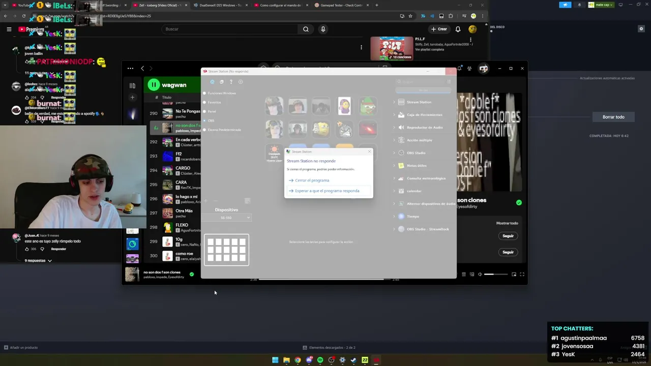651x366 pixels.
Task: Select track 297 Otra Más
Action: pyautogui.click(x=174, y=213)
